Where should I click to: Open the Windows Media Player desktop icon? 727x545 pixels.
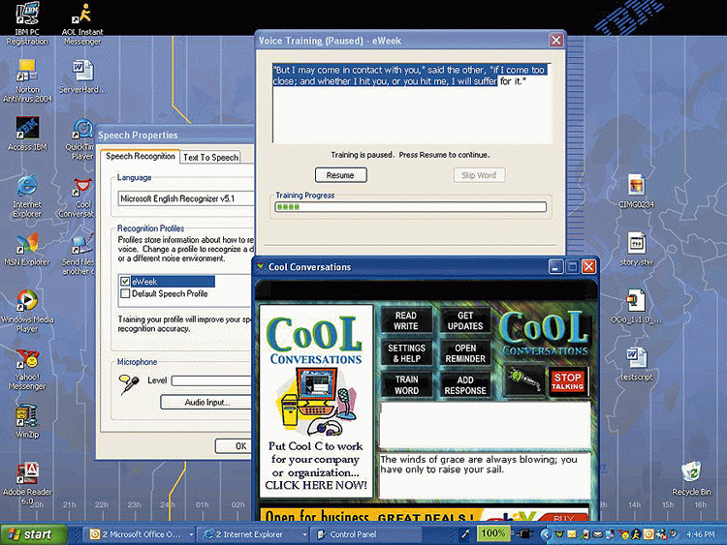tap(27, 311)
